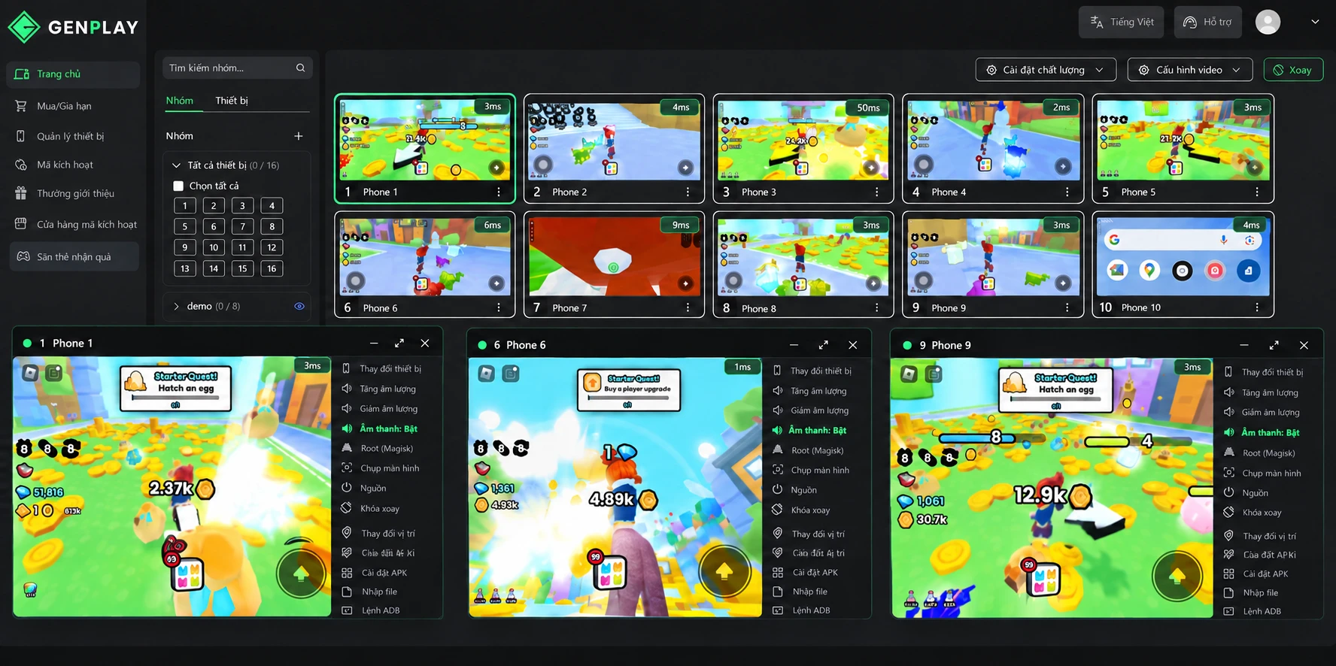This screenshot has height=666, width=1336.
Task: Select device number 16 box
Action: (272, 268)
